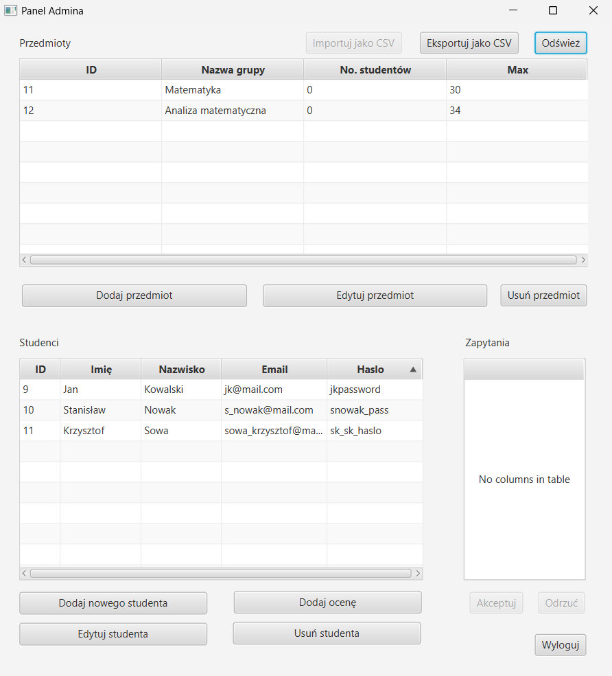
Task: Open Edytuj studenta button
Action: point(113,633)
